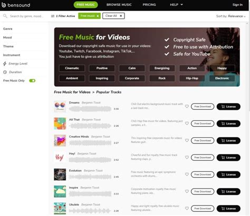Expand the Genre filter section
Screen dimensions: 250x216
click(x=8, y=29)
